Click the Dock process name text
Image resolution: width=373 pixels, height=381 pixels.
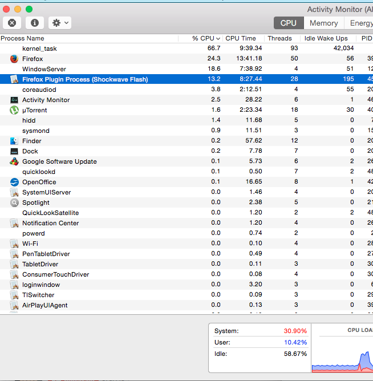point(30,151)
